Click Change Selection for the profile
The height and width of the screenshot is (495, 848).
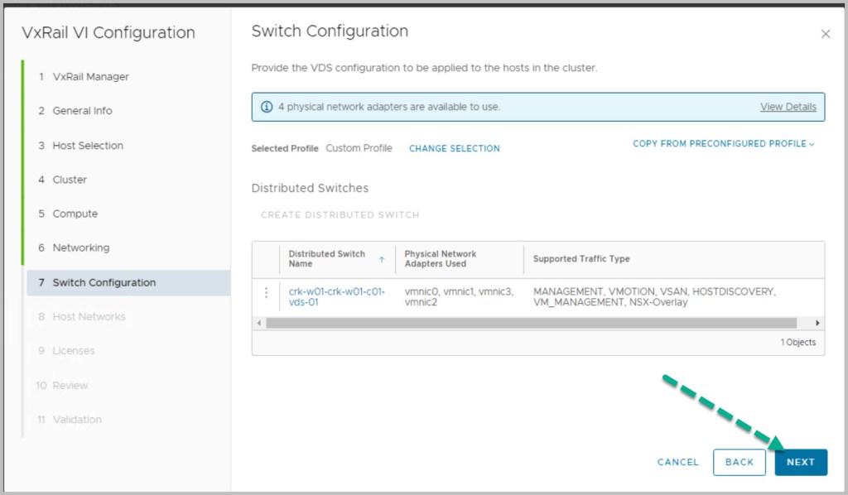pyautogui.click(x=454, y=149)
